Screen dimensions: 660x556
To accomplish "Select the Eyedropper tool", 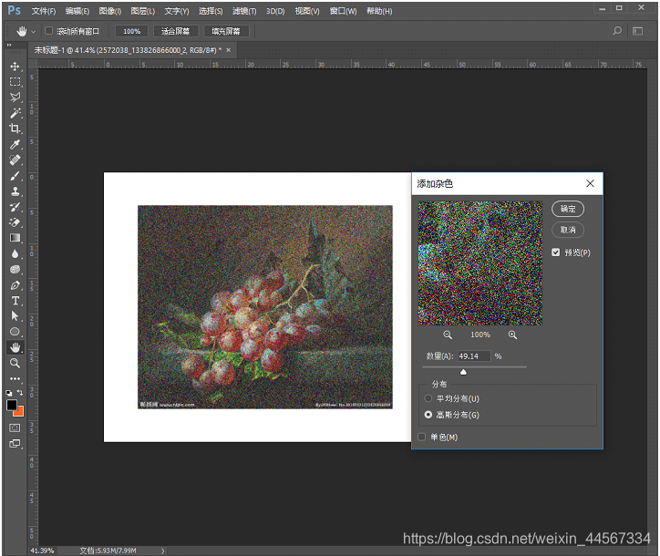I will click(15, 144).
